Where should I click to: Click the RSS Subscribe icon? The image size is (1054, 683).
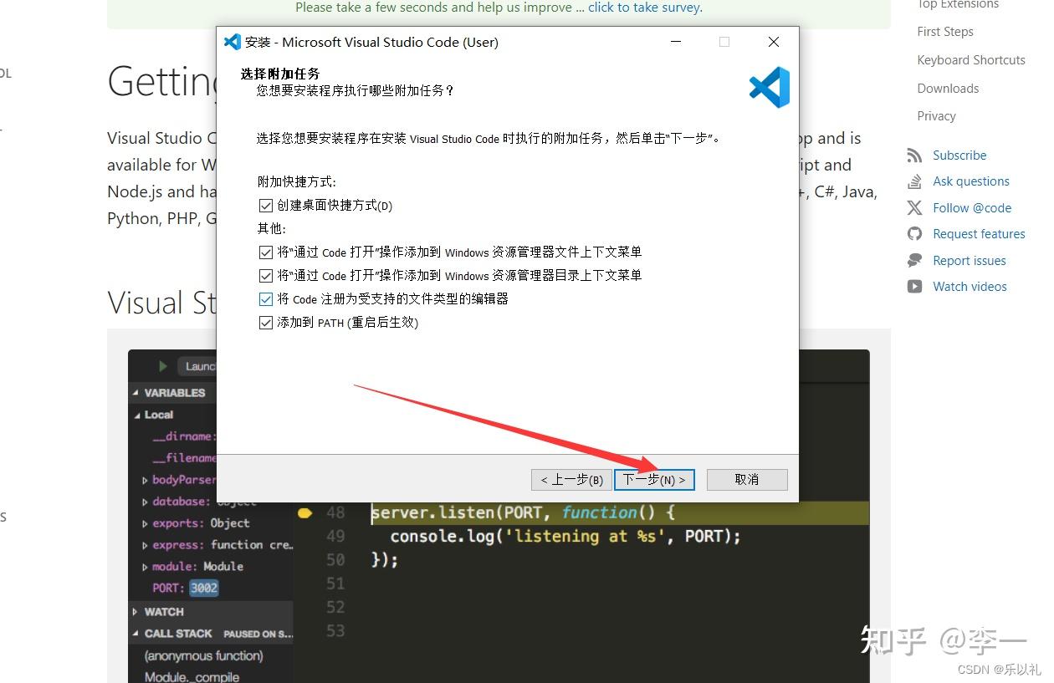tap(914, 155)
